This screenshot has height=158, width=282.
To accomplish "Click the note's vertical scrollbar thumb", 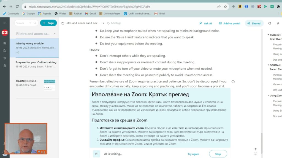I will pyautogui.click(x=262, y=143).
